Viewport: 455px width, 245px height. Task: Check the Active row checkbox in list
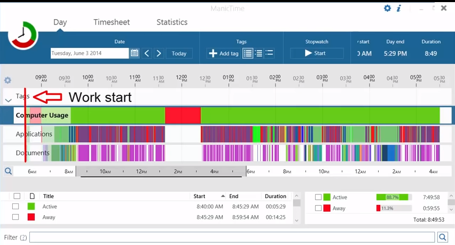pyautogui.click(x=15, y=207)
